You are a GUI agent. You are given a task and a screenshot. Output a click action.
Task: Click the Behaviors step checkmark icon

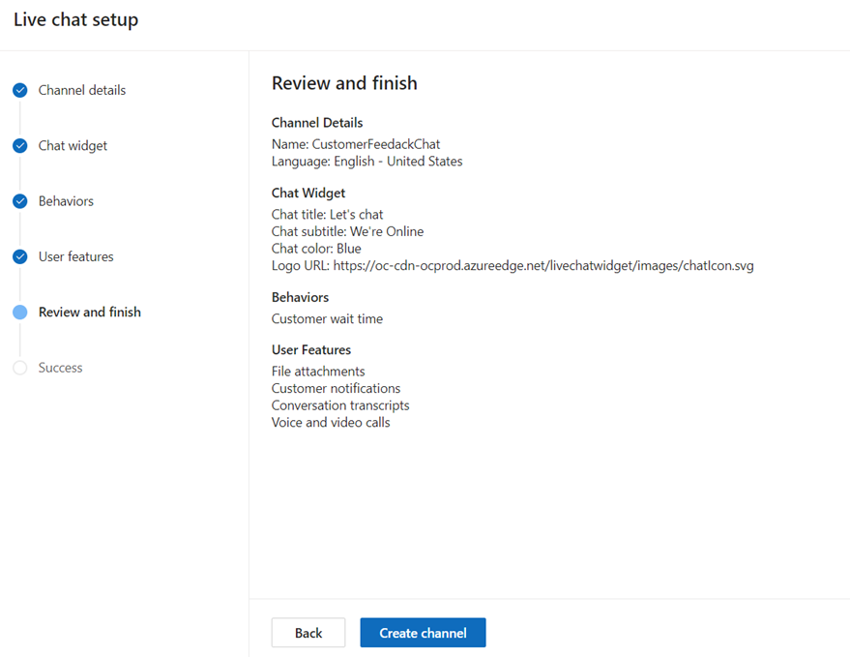click(19, 201)
